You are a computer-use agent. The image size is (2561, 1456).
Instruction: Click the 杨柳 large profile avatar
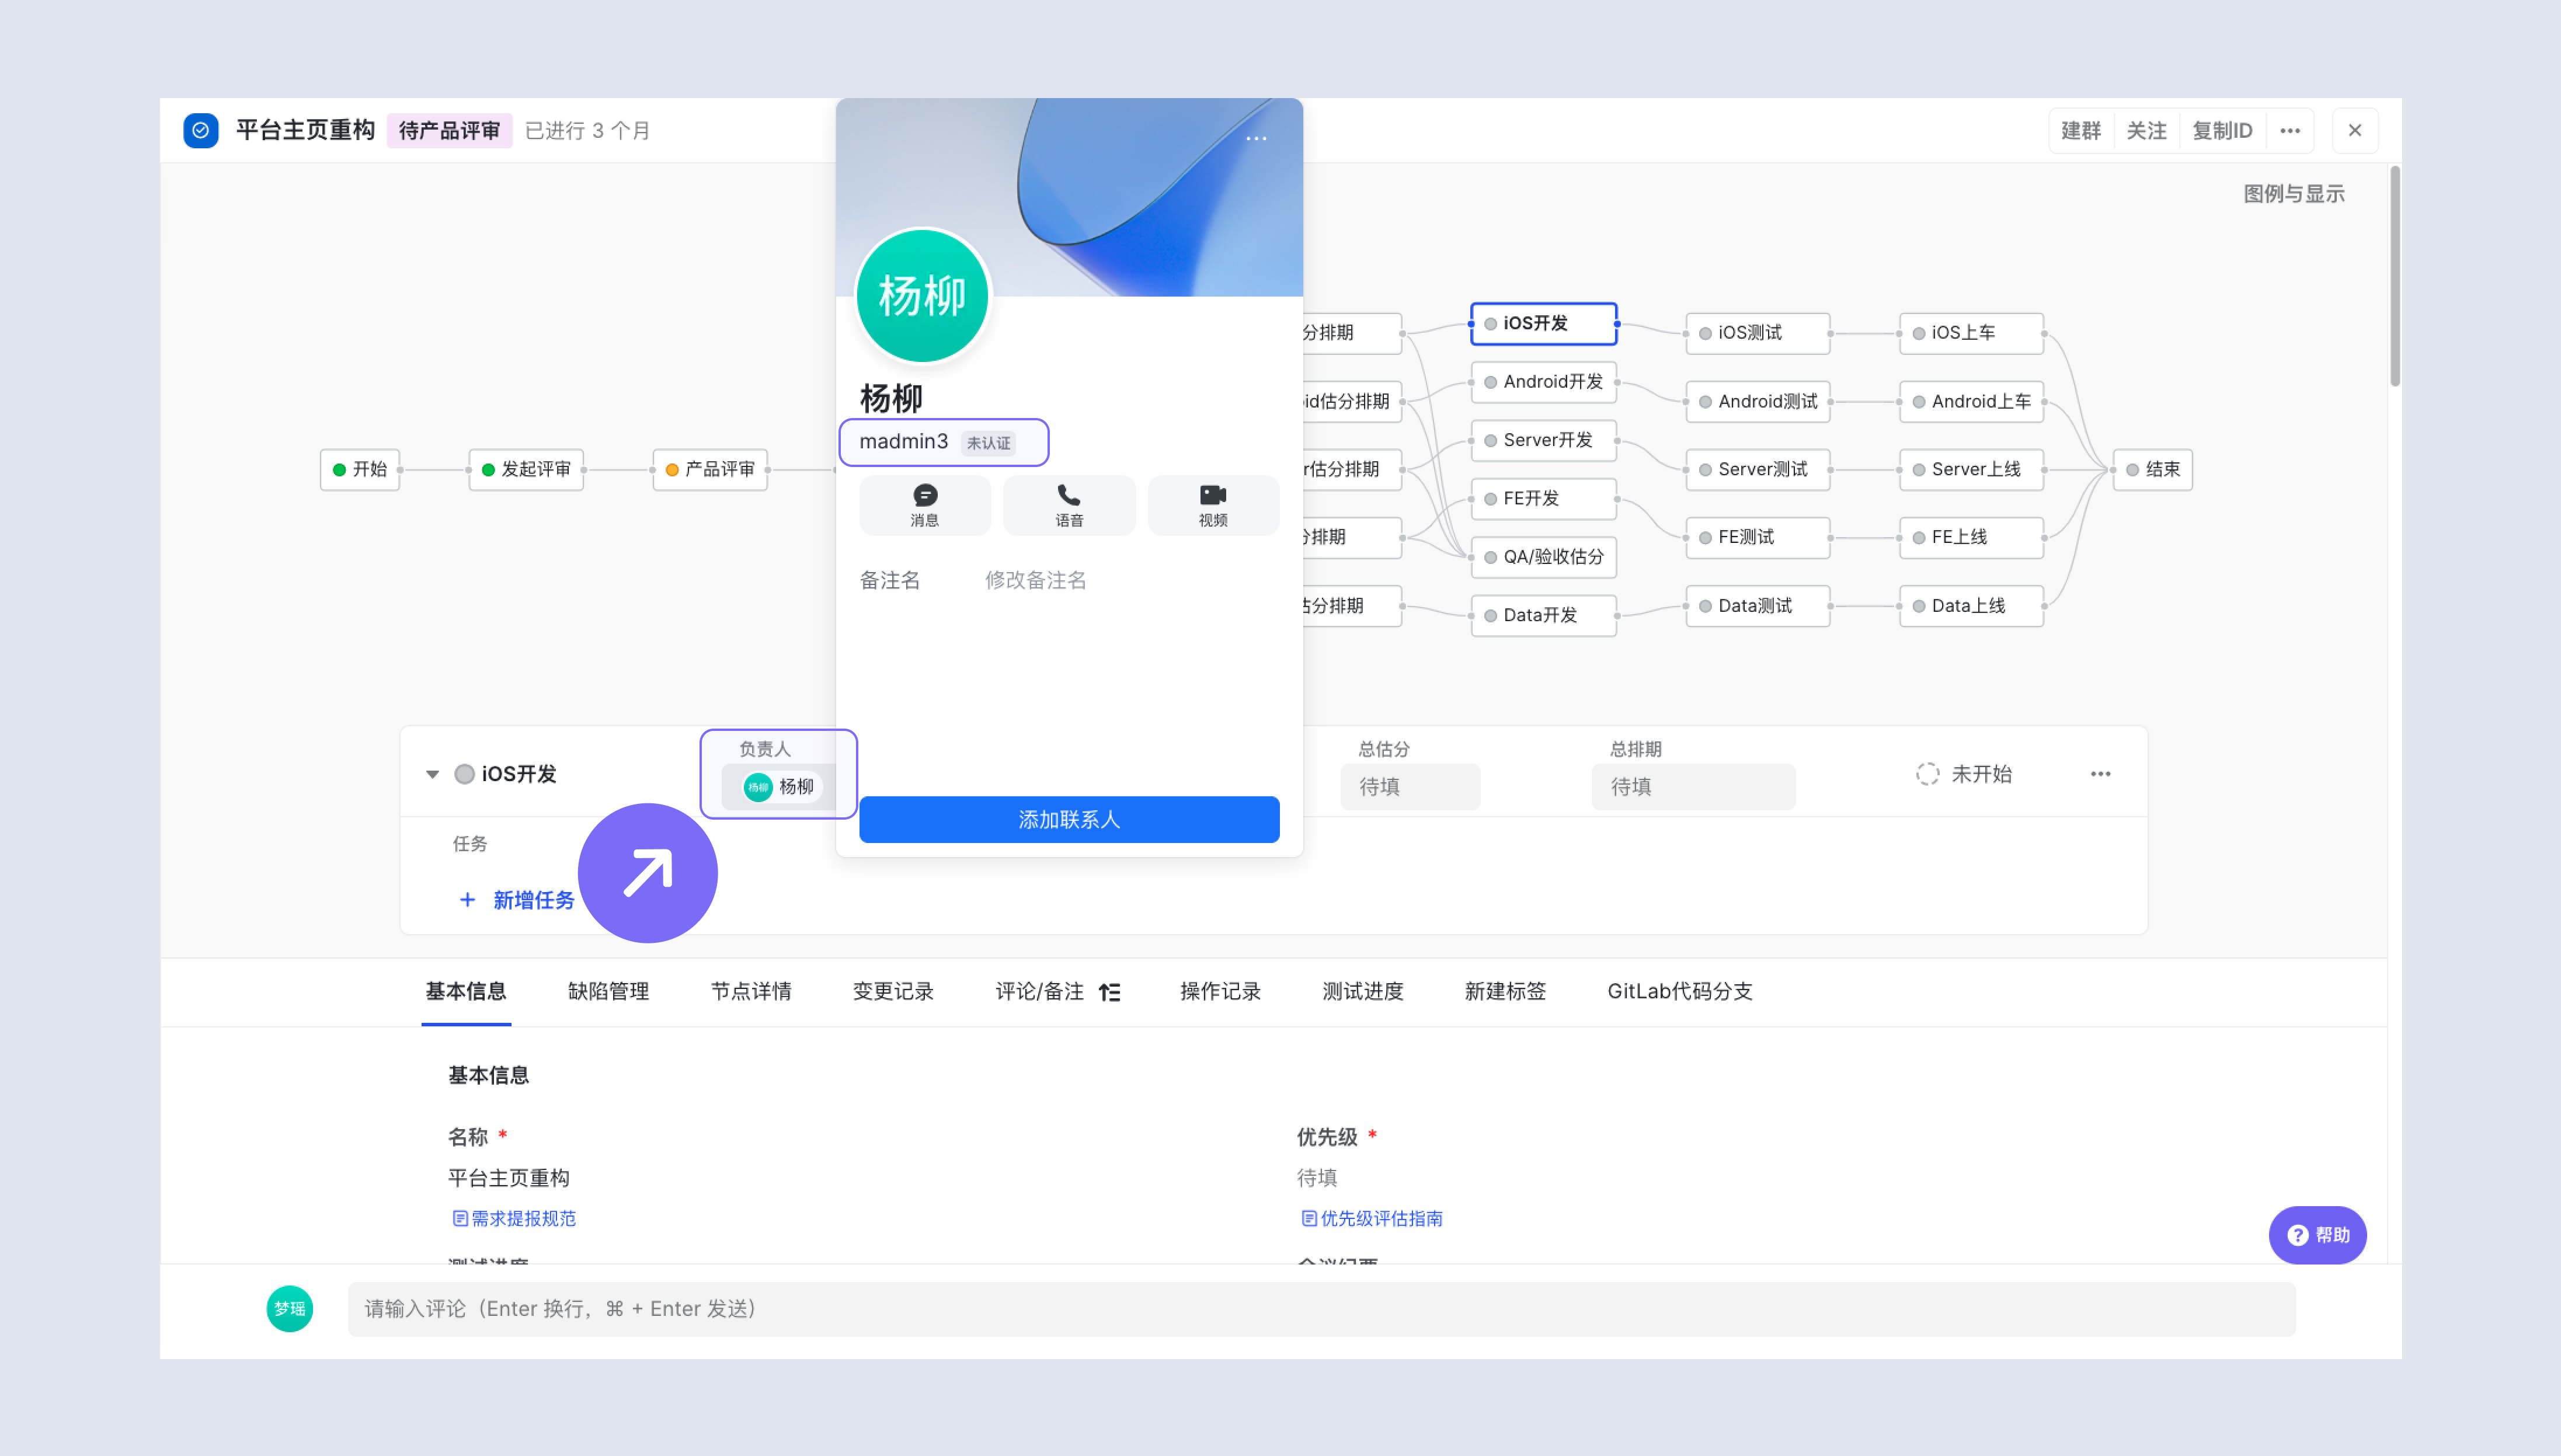tap(922, 296)
